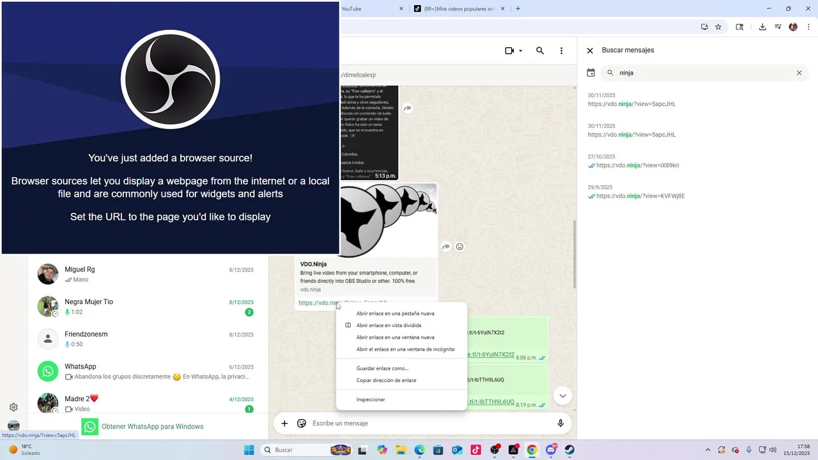Open the Windows Start menu

[x=249, y=450]
